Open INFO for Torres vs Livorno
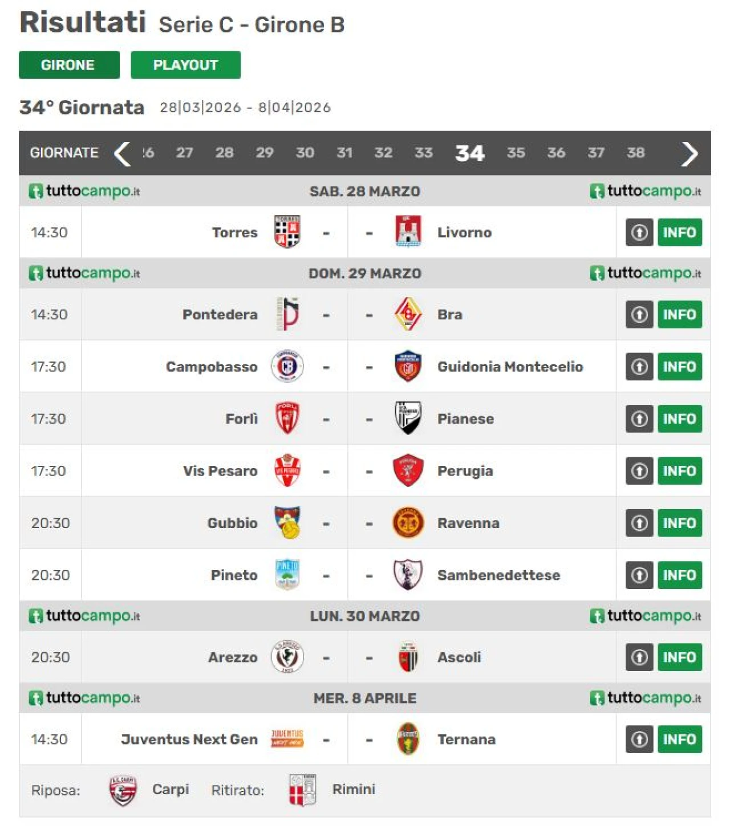The width and height of the screenshot is (730, 833). click(x=680, y=232)
